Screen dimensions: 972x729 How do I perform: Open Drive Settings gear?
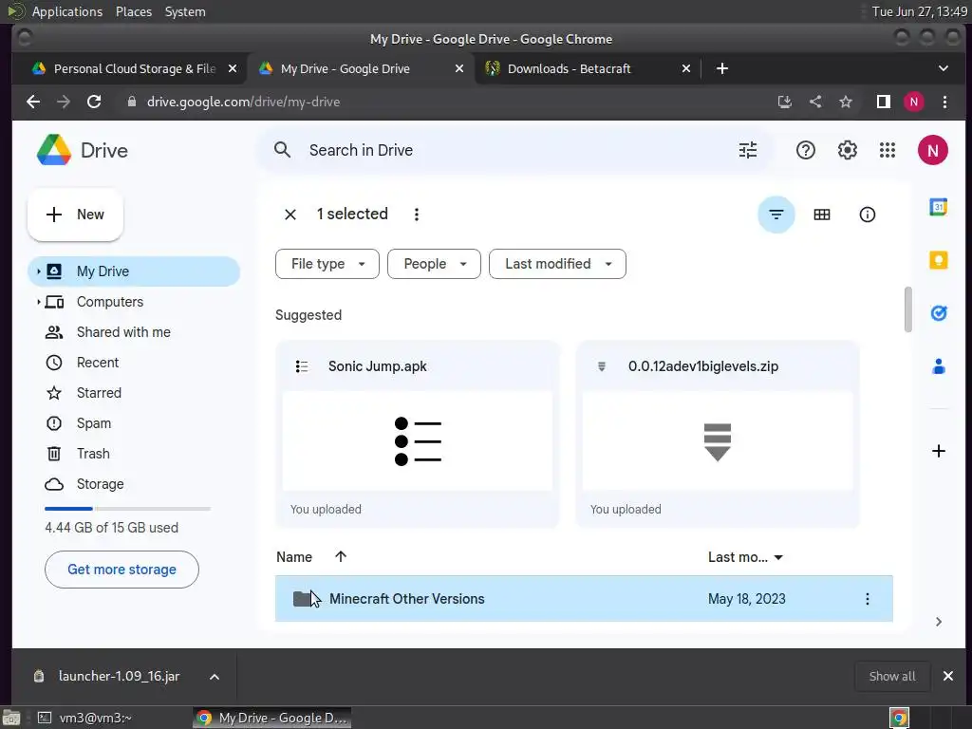[847, 150]
